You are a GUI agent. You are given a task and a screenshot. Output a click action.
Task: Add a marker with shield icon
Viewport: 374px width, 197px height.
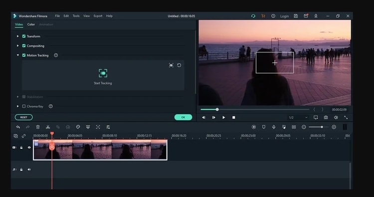point(264,127)
